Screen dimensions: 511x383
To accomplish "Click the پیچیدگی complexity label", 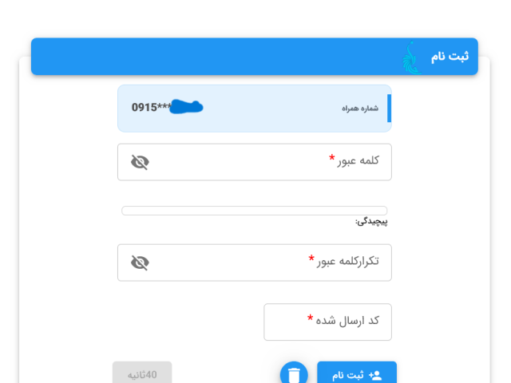I will [371, 221].
